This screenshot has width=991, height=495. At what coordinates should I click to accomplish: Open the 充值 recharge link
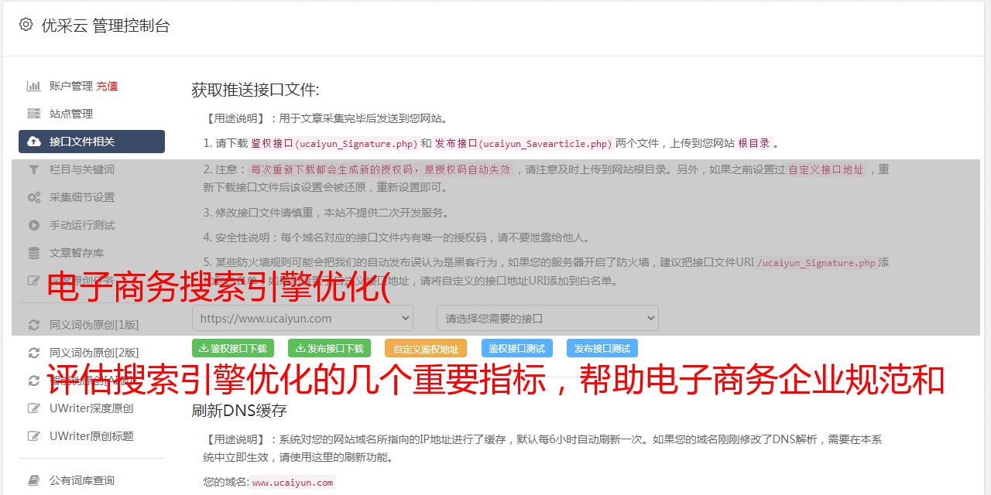click(107, 86)
